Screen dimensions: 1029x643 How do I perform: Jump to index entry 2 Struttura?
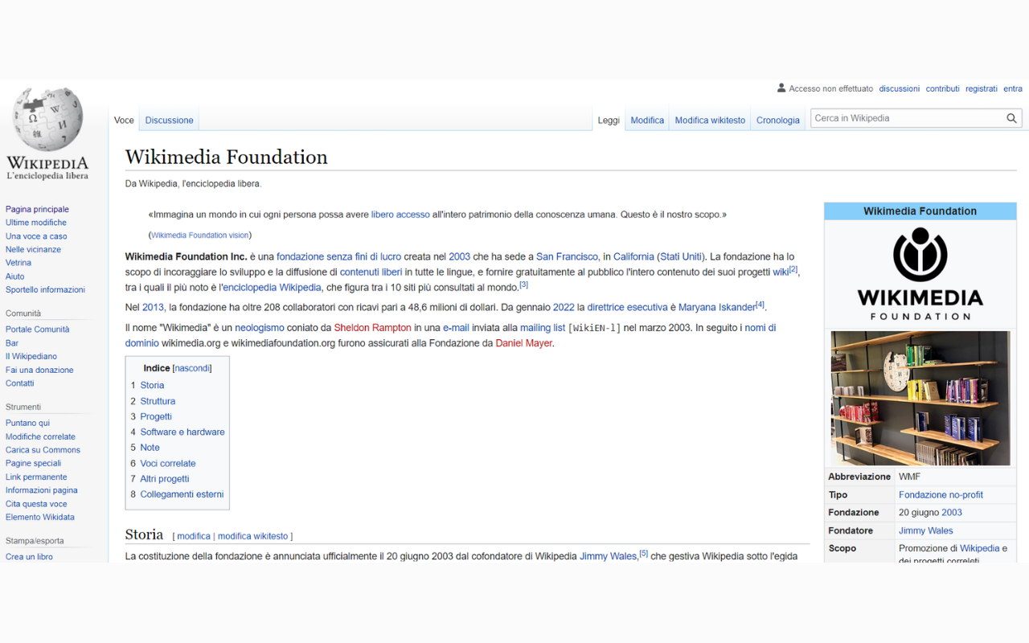tap(154, 401)
